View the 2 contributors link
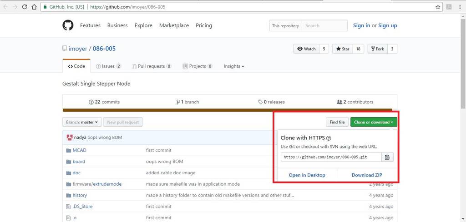 [x=355, y=102]
